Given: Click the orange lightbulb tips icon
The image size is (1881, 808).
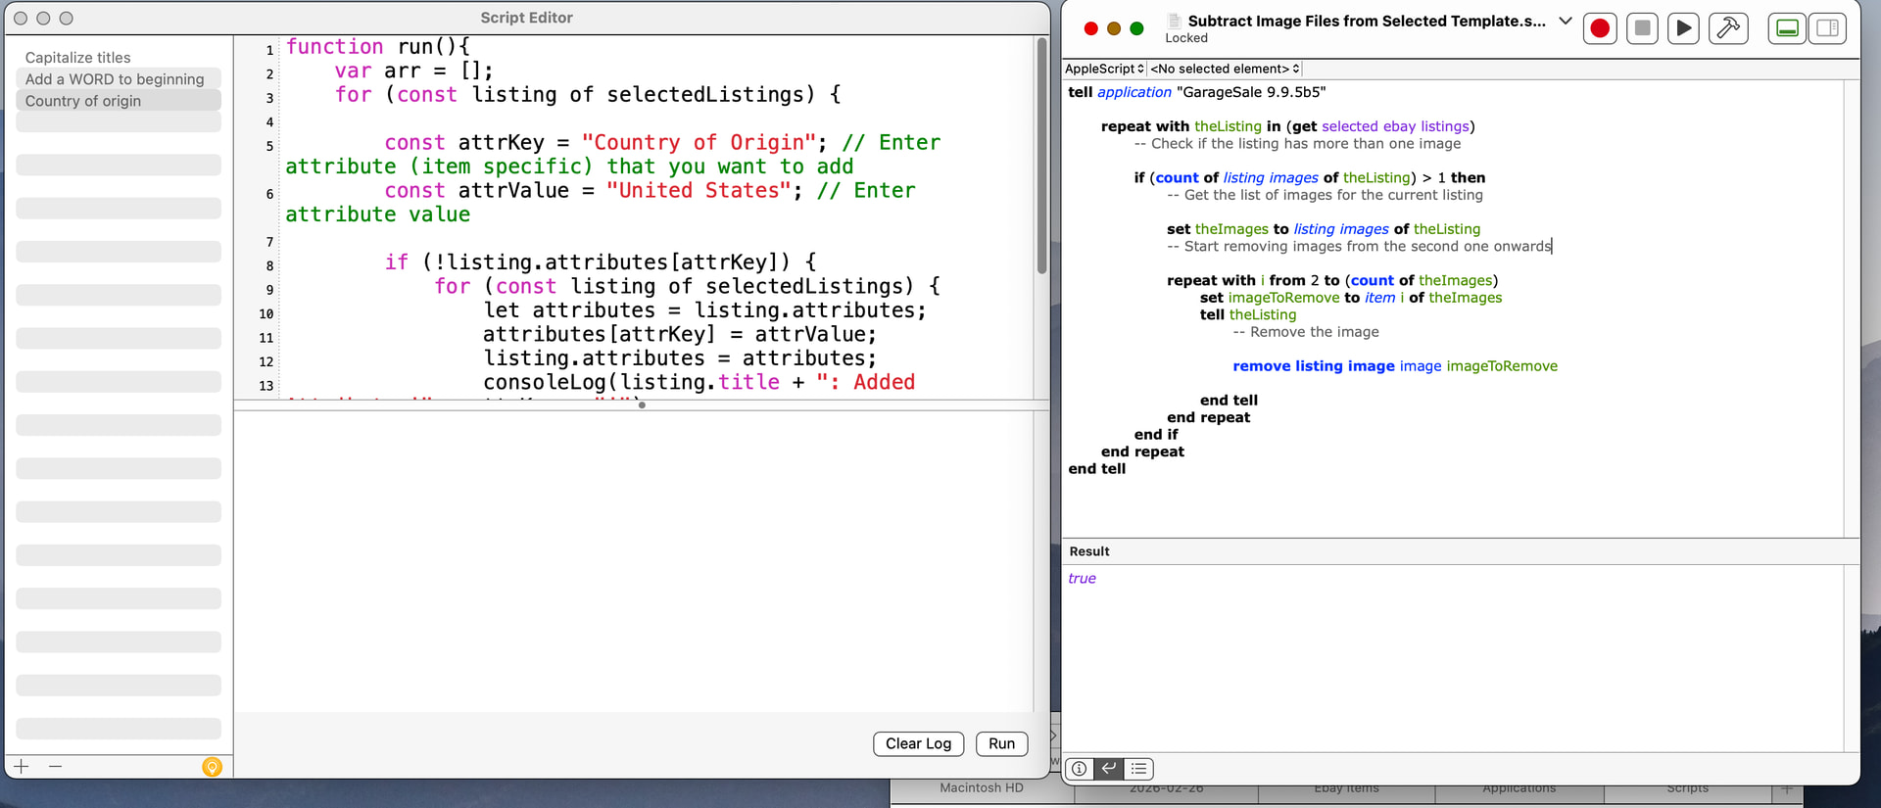Looking at the screenshot, I should [212, 767].
